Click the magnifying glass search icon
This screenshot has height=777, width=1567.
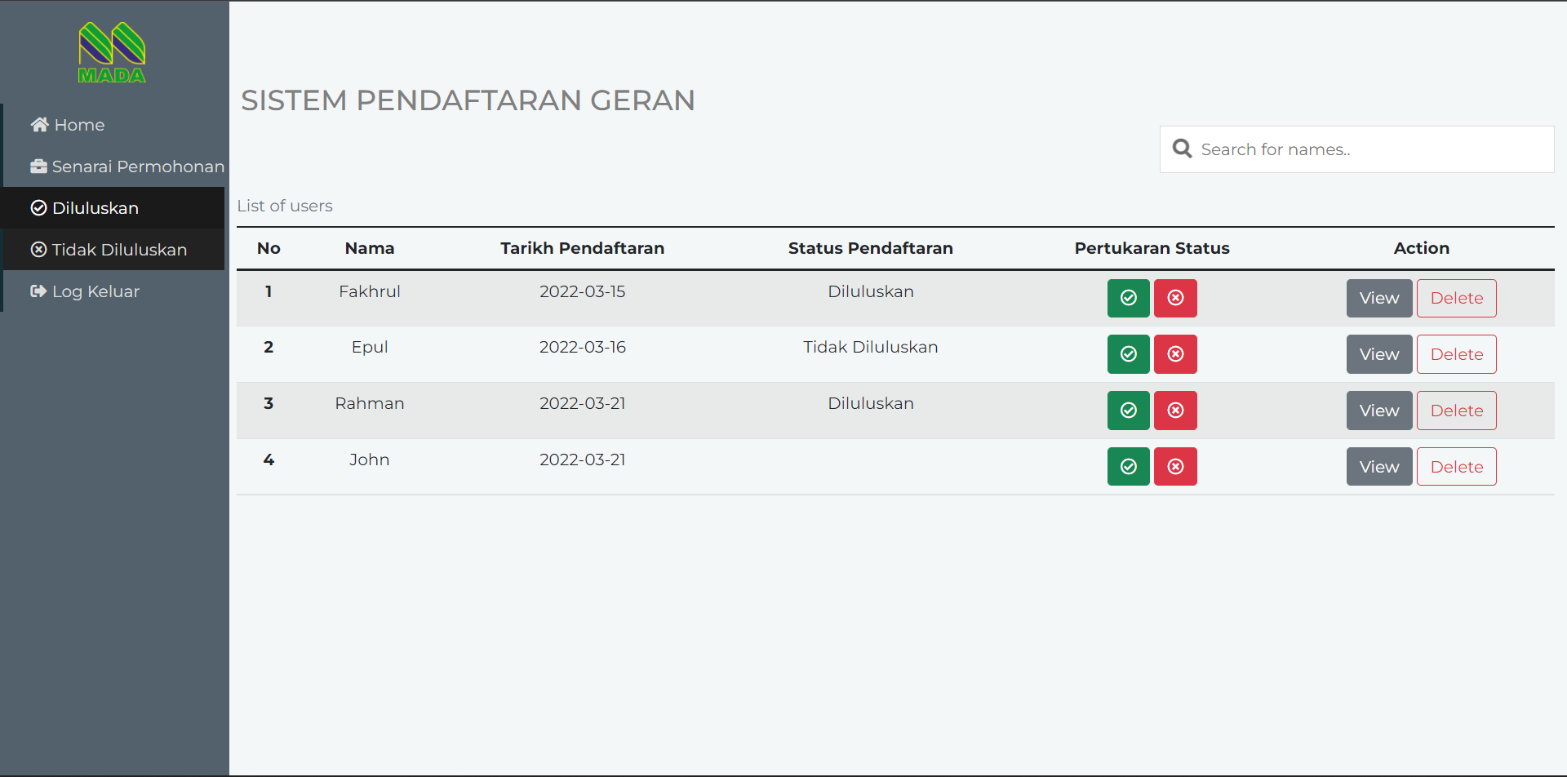tap(1183, 149)
